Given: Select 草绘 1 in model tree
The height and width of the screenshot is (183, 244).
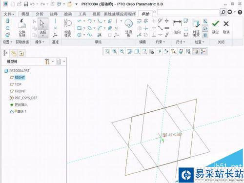Looking at the screenshot, I should click(x=18, y=112).
